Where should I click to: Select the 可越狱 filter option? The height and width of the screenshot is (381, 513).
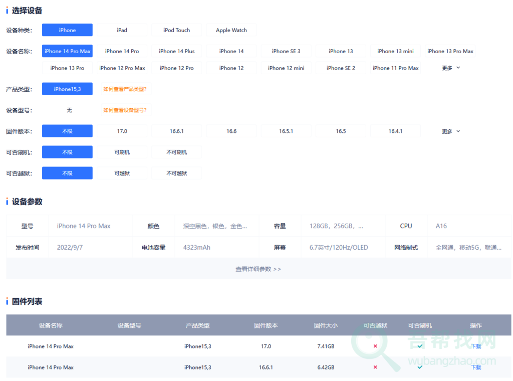pos(122,173)
